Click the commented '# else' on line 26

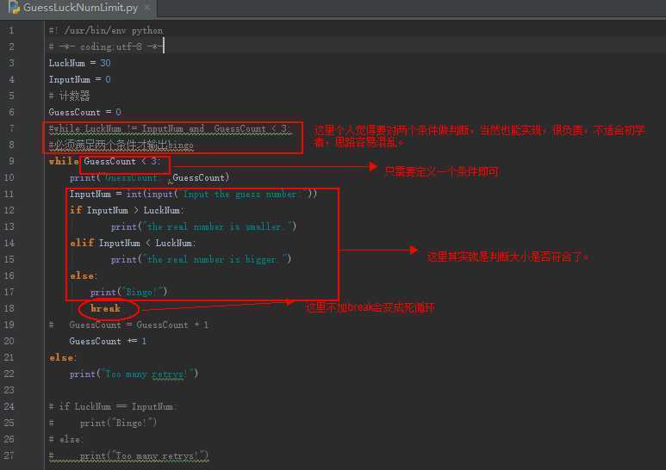(65, 439)
